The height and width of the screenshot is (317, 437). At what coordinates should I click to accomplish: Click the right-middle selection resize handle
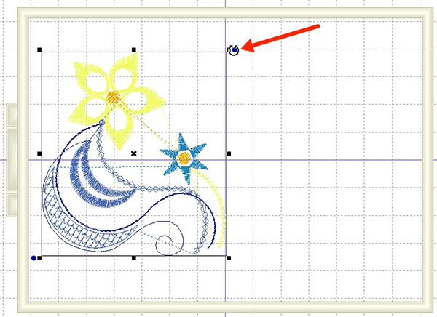click(229, 153)
